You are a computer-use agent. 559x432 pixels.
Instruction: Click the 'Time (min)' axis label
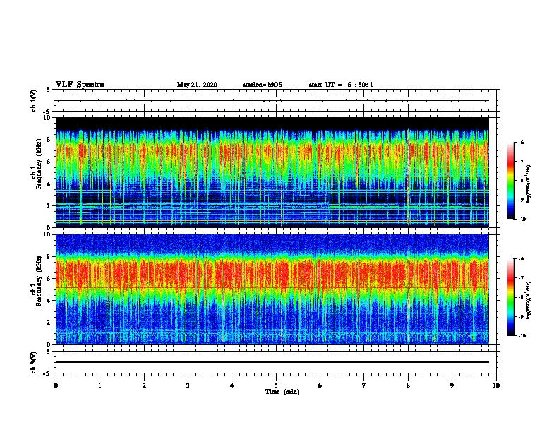pos(282,392)
